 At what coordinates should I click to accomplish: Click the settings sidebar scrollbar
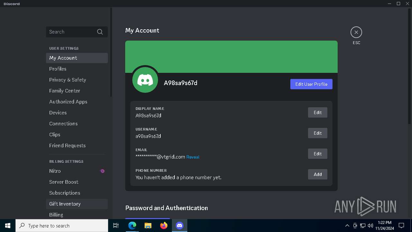111,52
